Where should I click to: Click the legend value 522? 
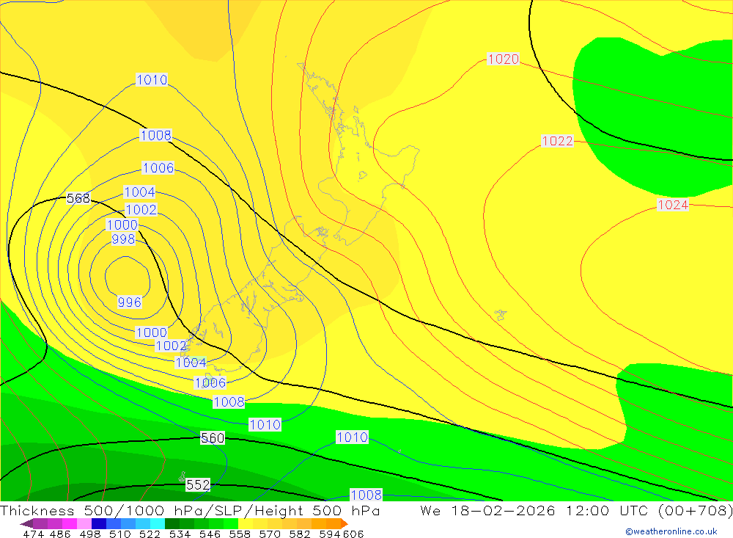click(150, 534)
